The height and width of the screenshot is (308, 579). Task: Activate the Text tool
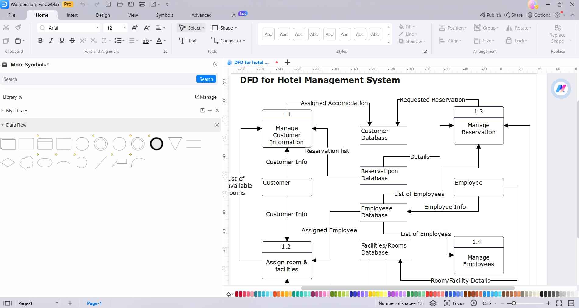point(188,41)
